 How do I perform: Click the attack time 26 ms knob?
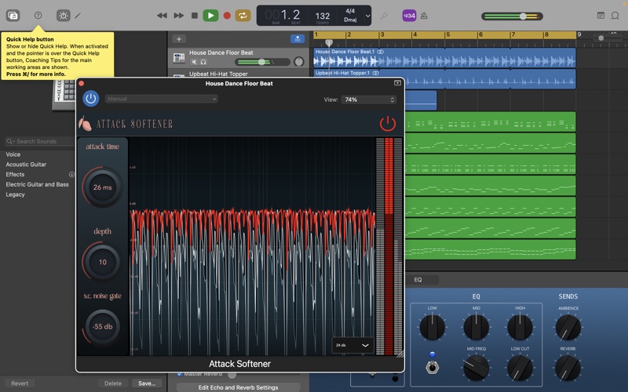[103, 187]
